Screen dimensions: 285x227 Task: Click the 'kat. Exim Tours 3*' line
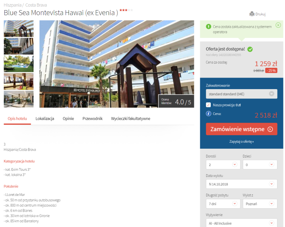point(17,169)
